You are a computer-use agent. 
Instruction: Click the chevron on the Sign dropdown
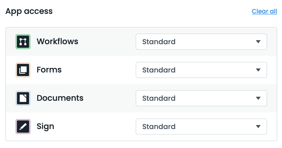258,127
